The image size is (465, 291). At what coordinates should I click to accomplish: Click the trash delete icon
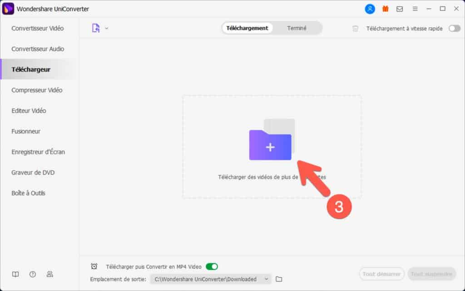(355, 29)
